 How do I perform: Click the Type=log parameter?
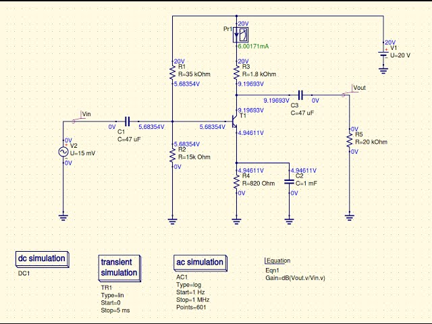189,285
